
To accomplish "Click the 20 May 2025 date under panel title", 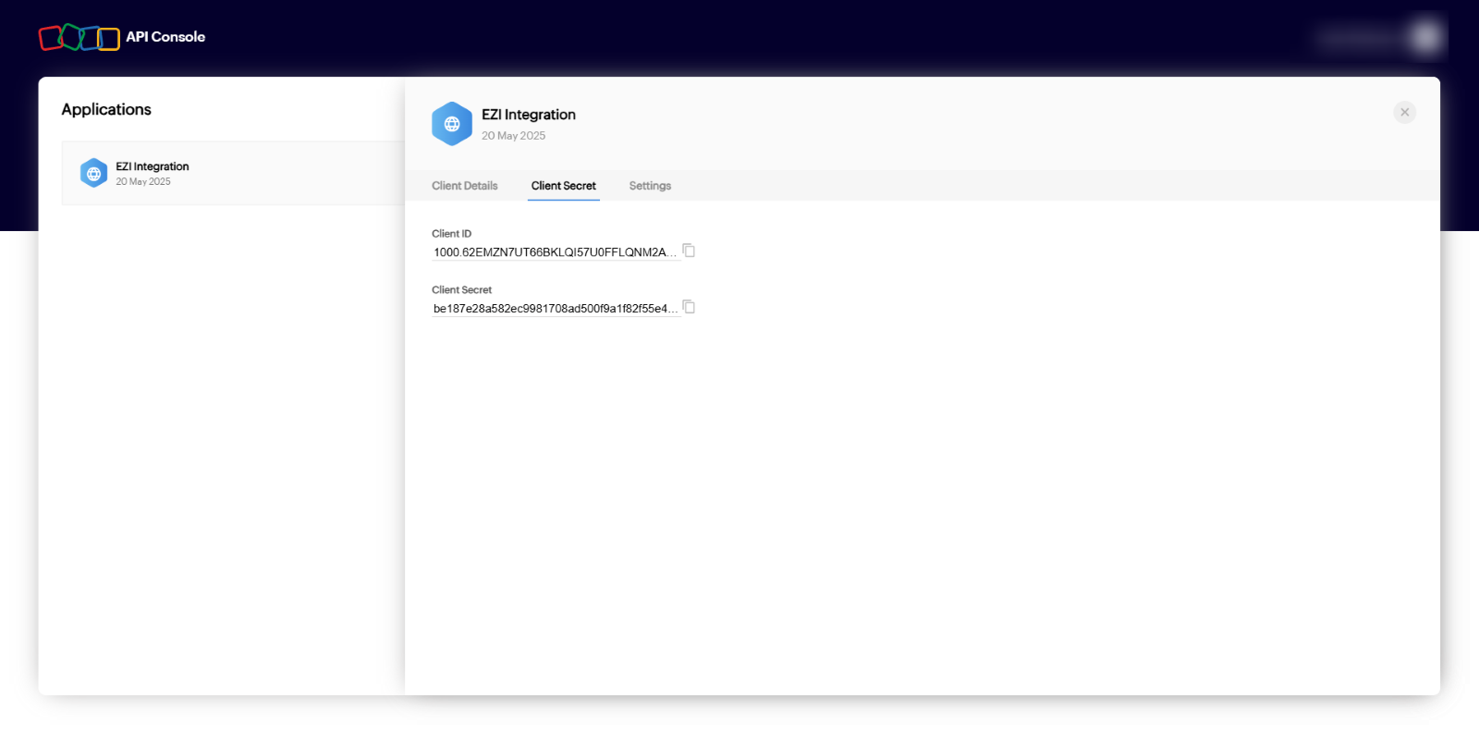I will tap(513, 136).
